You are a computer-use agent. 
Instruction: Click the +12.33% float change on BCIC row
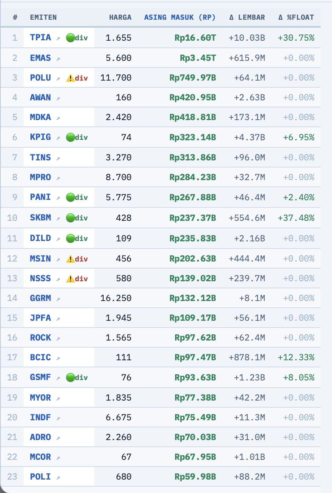coord(296,357)
